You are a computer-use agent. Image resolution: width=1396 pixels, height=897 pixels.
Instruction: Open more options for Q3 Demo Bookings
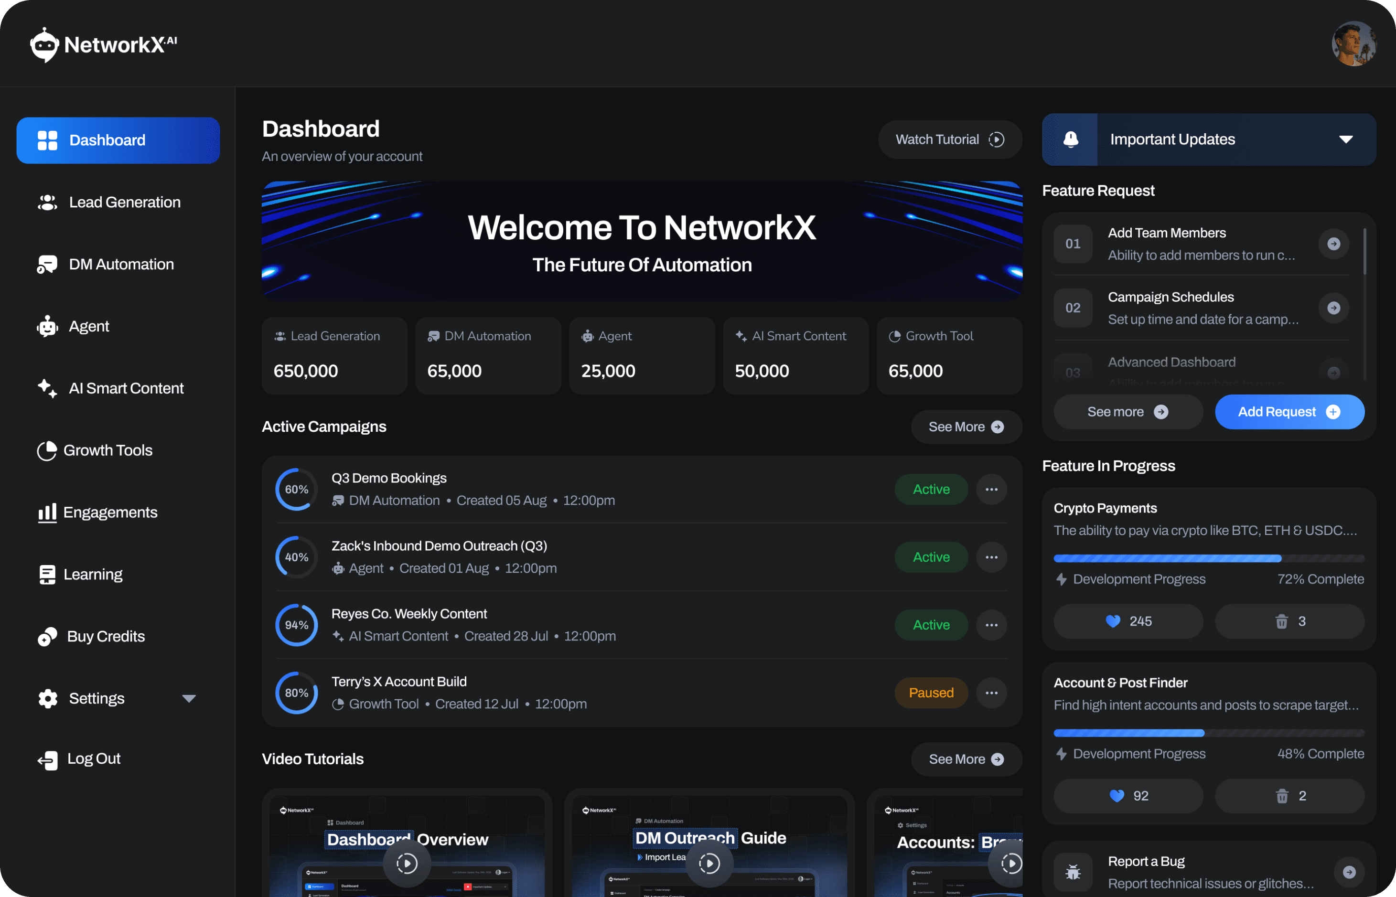tap(991, 489)
